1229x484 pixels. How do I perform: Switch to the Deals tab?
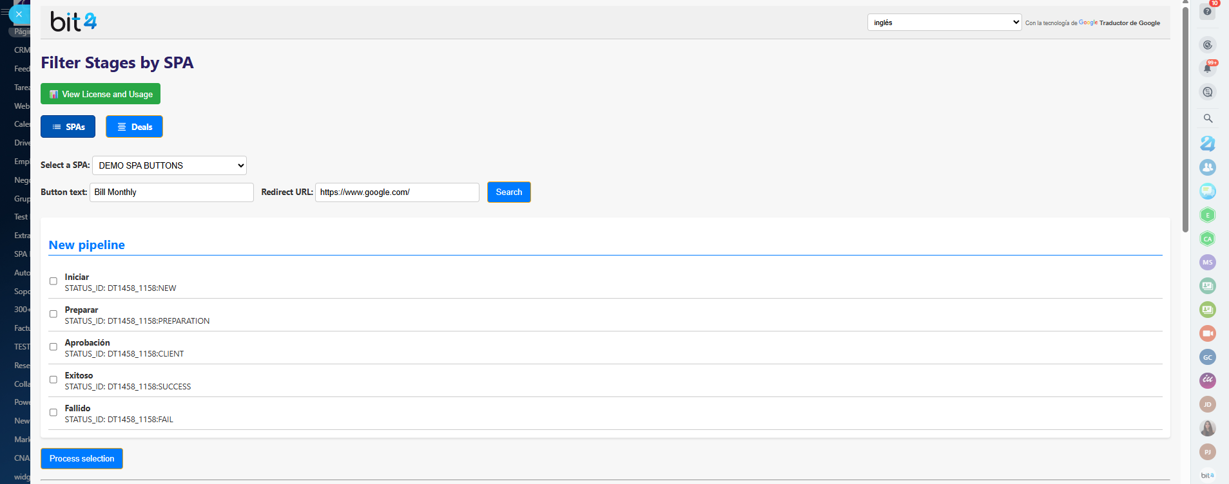134,127
